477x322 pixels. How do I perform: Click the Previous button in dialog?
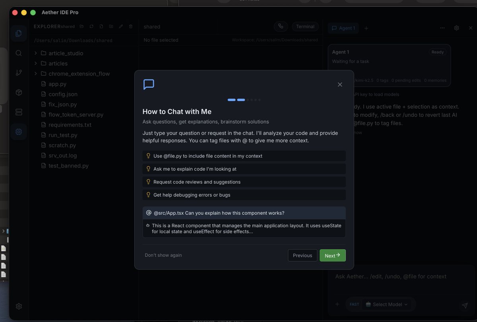pos(302,256)
